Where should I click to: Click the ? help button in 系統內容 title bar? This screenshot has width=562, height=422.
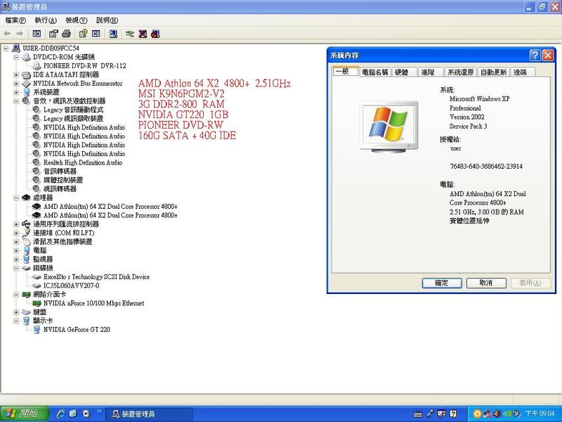pos(535,56)
